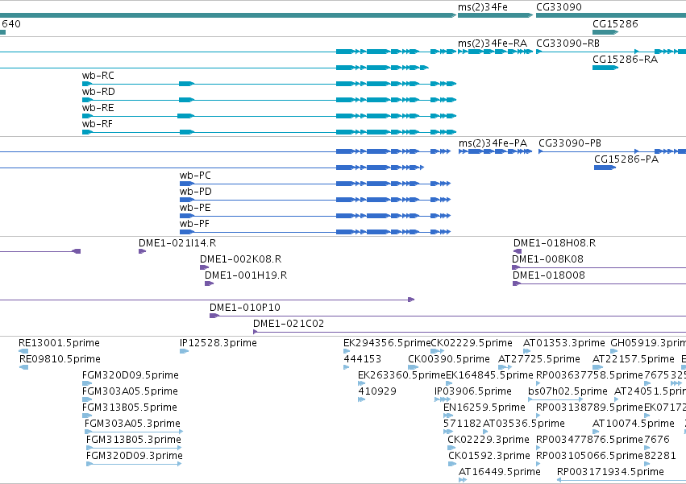Click the AT22157.5prime EST label

tap(634, 359)
